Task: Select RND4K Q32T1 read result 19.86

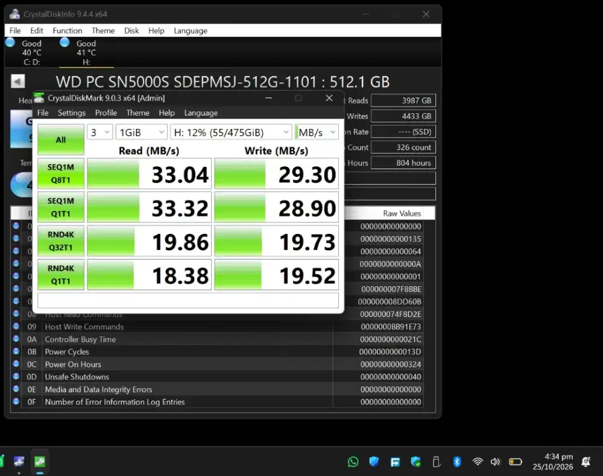Action: click(x=149, y=241)
